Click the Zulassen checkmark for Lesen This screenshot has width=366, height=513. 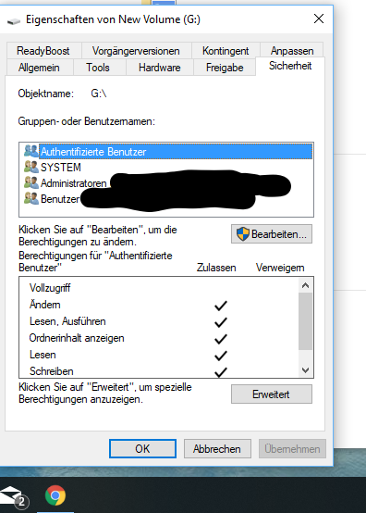221,356
